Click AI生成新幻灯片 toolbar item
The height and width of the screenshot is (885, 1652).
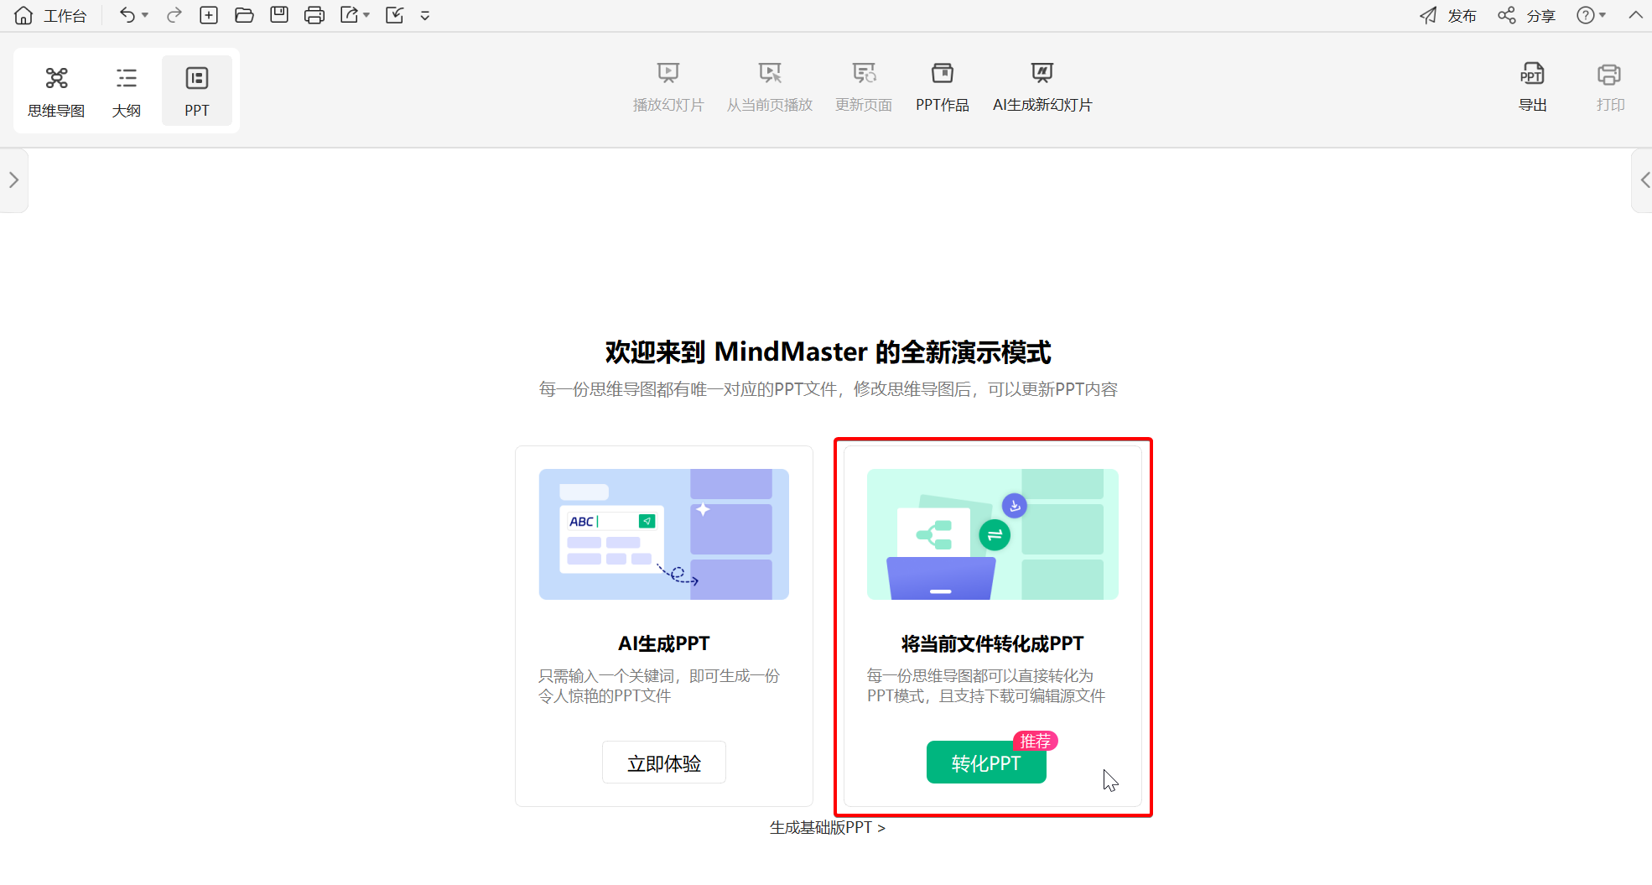tap(1042, 87)
